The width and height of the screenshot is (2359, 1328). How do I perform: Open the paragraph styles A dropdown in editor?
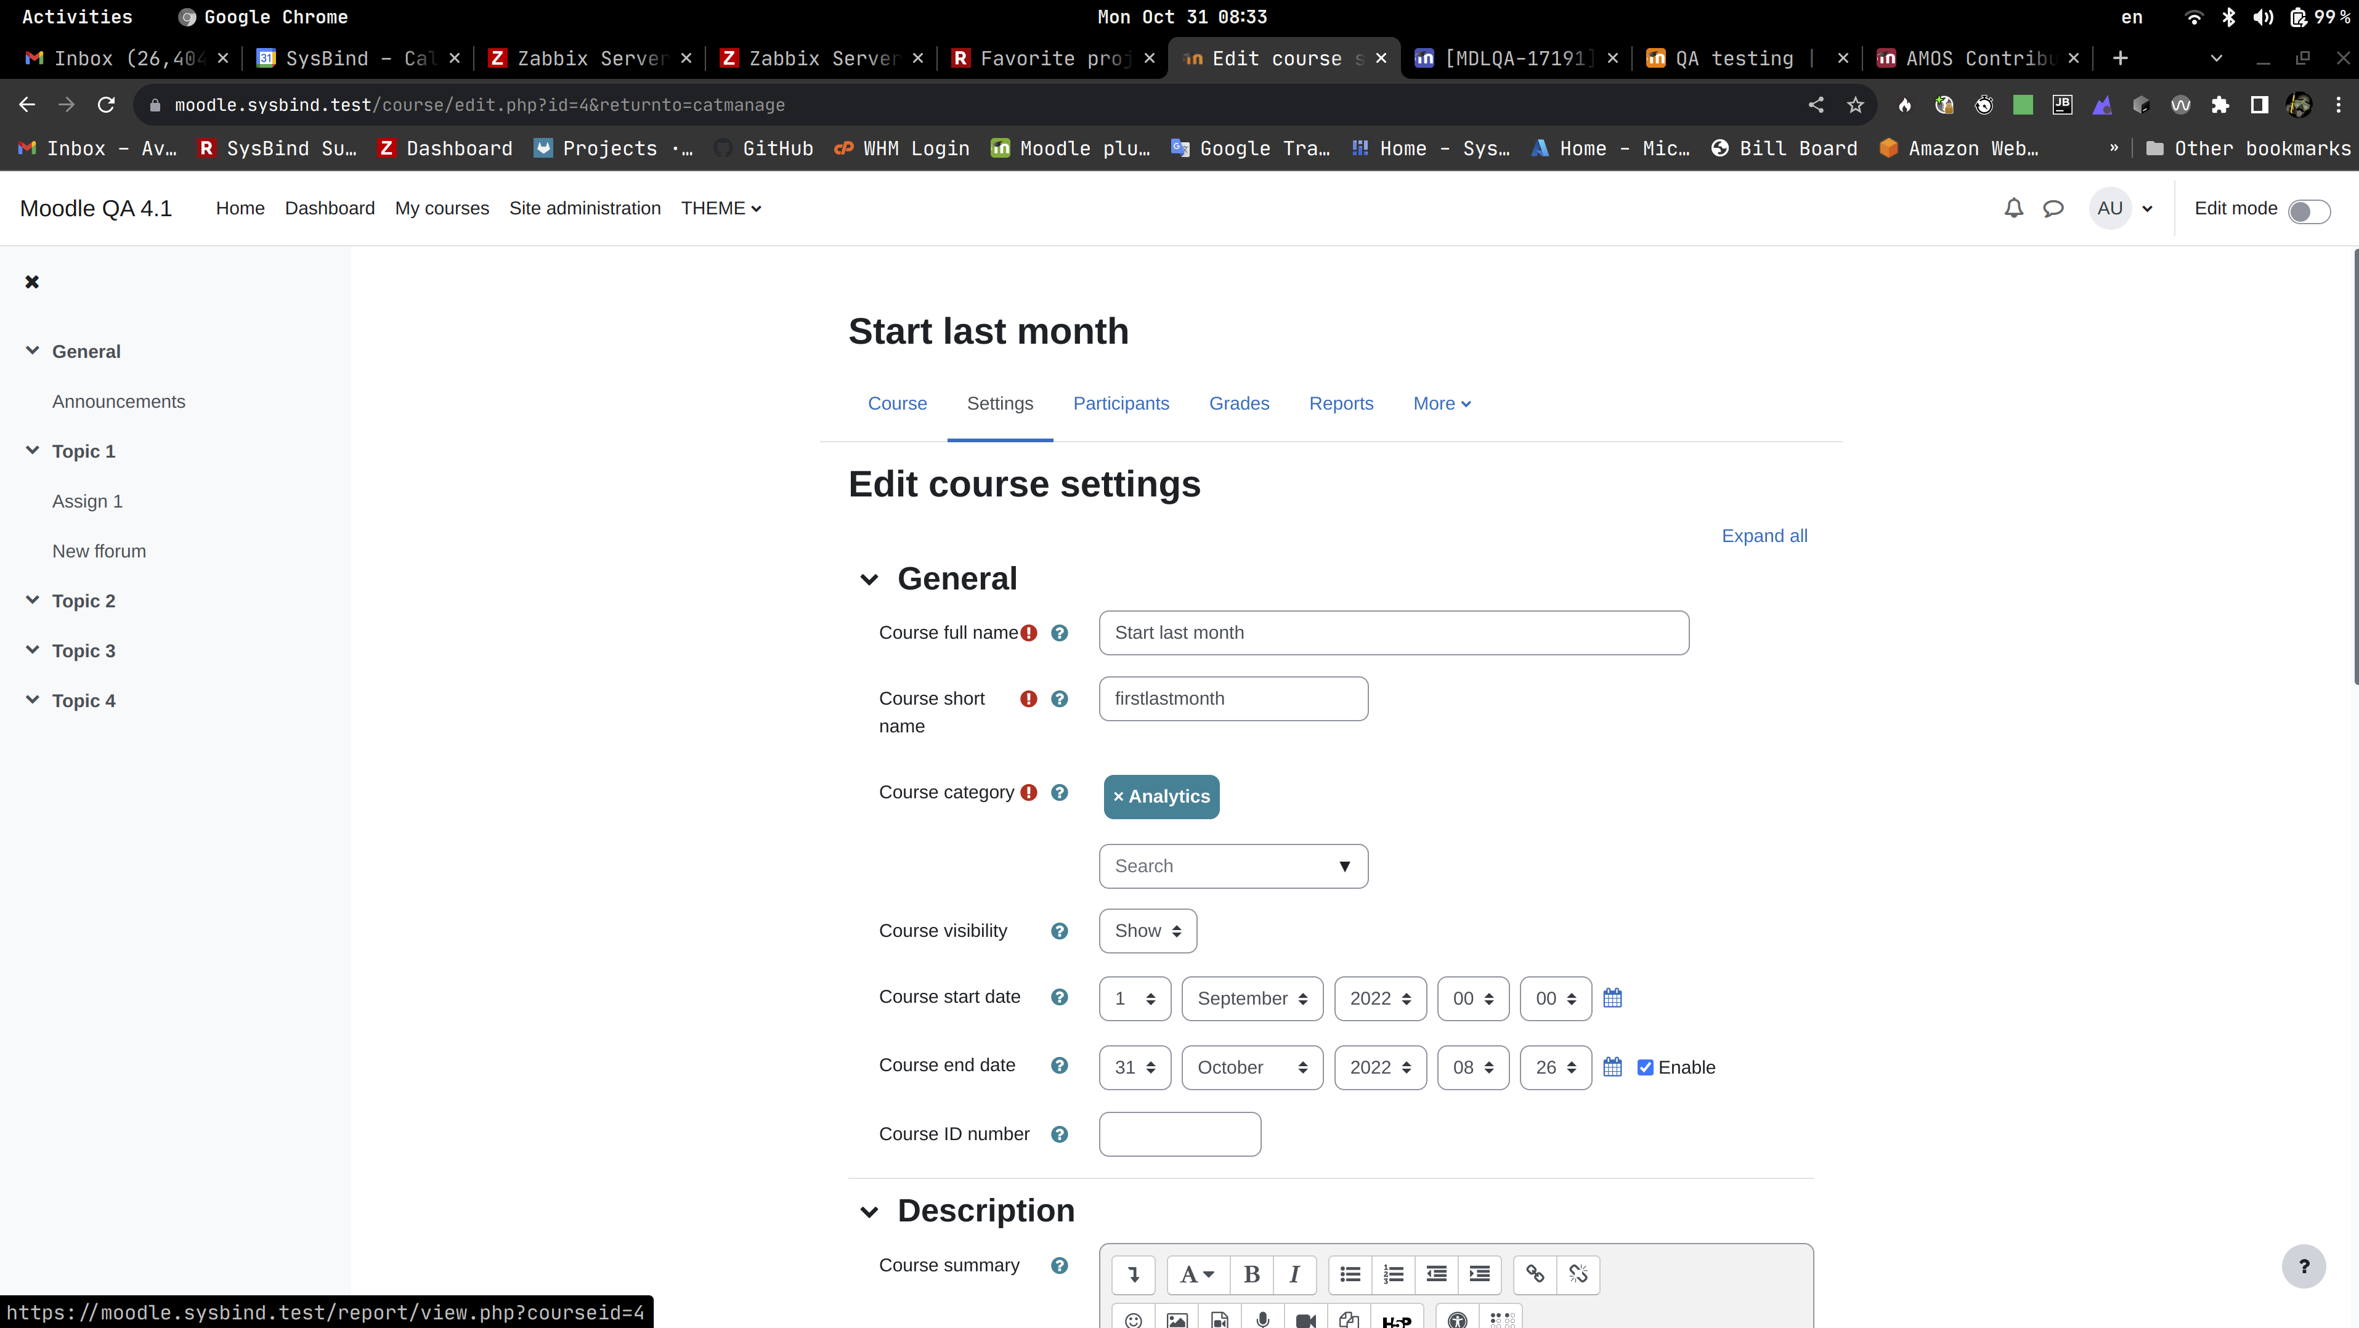coord(1198,1274)
